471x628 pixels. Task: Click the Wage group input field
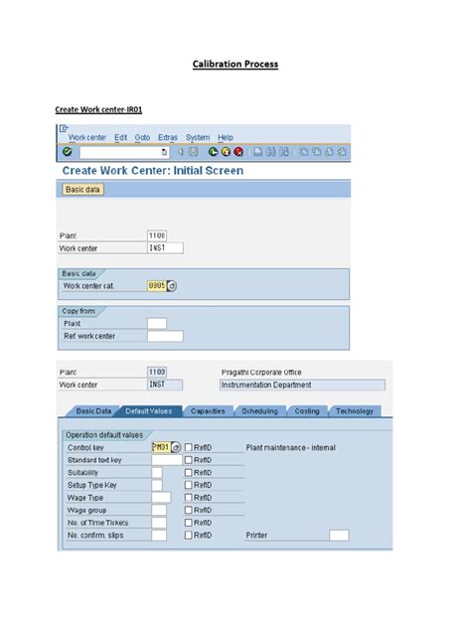159,510
